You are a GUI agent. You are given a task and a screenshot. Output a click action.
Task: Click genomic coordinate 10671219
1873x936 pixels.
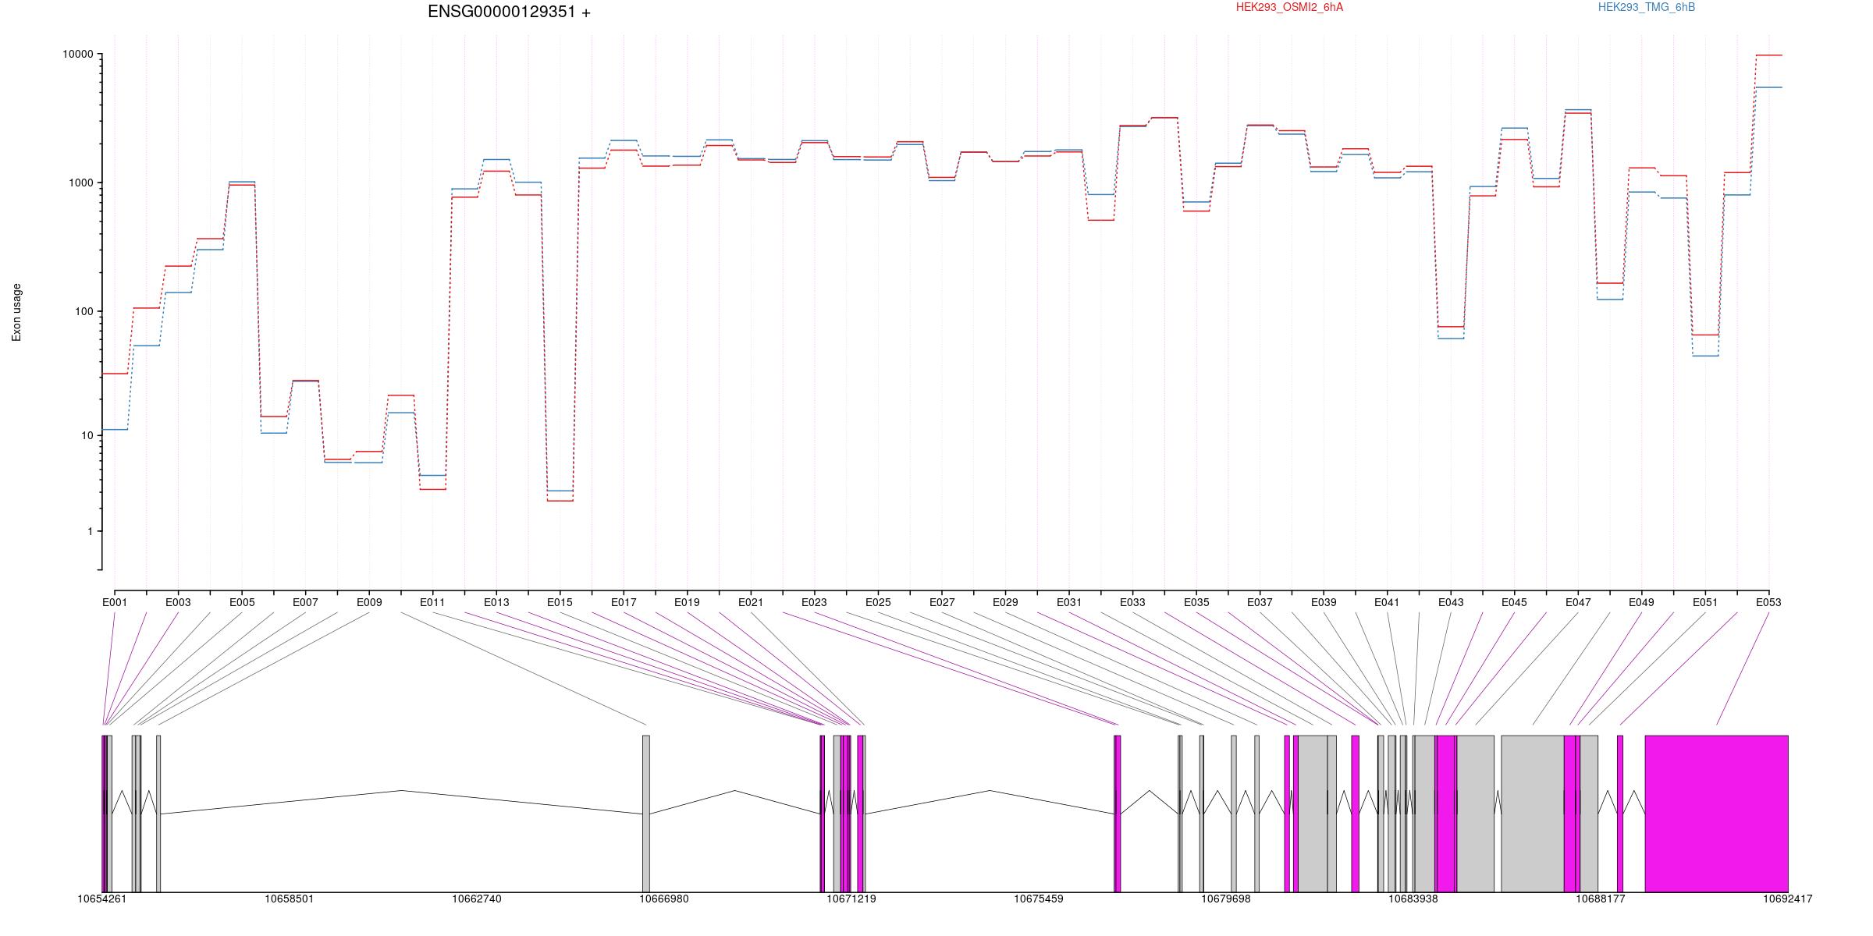tap(851, 899)
